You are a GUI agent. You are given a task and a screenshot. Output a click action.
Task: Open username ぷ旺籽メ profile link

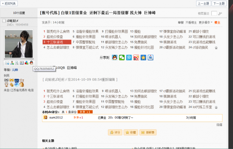(x=13, y=21)
